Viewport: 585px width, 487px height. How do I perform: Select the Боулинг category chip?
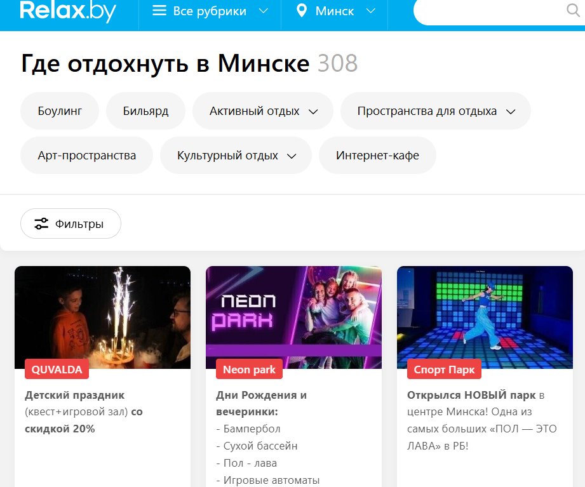click(x=60, y=111)
